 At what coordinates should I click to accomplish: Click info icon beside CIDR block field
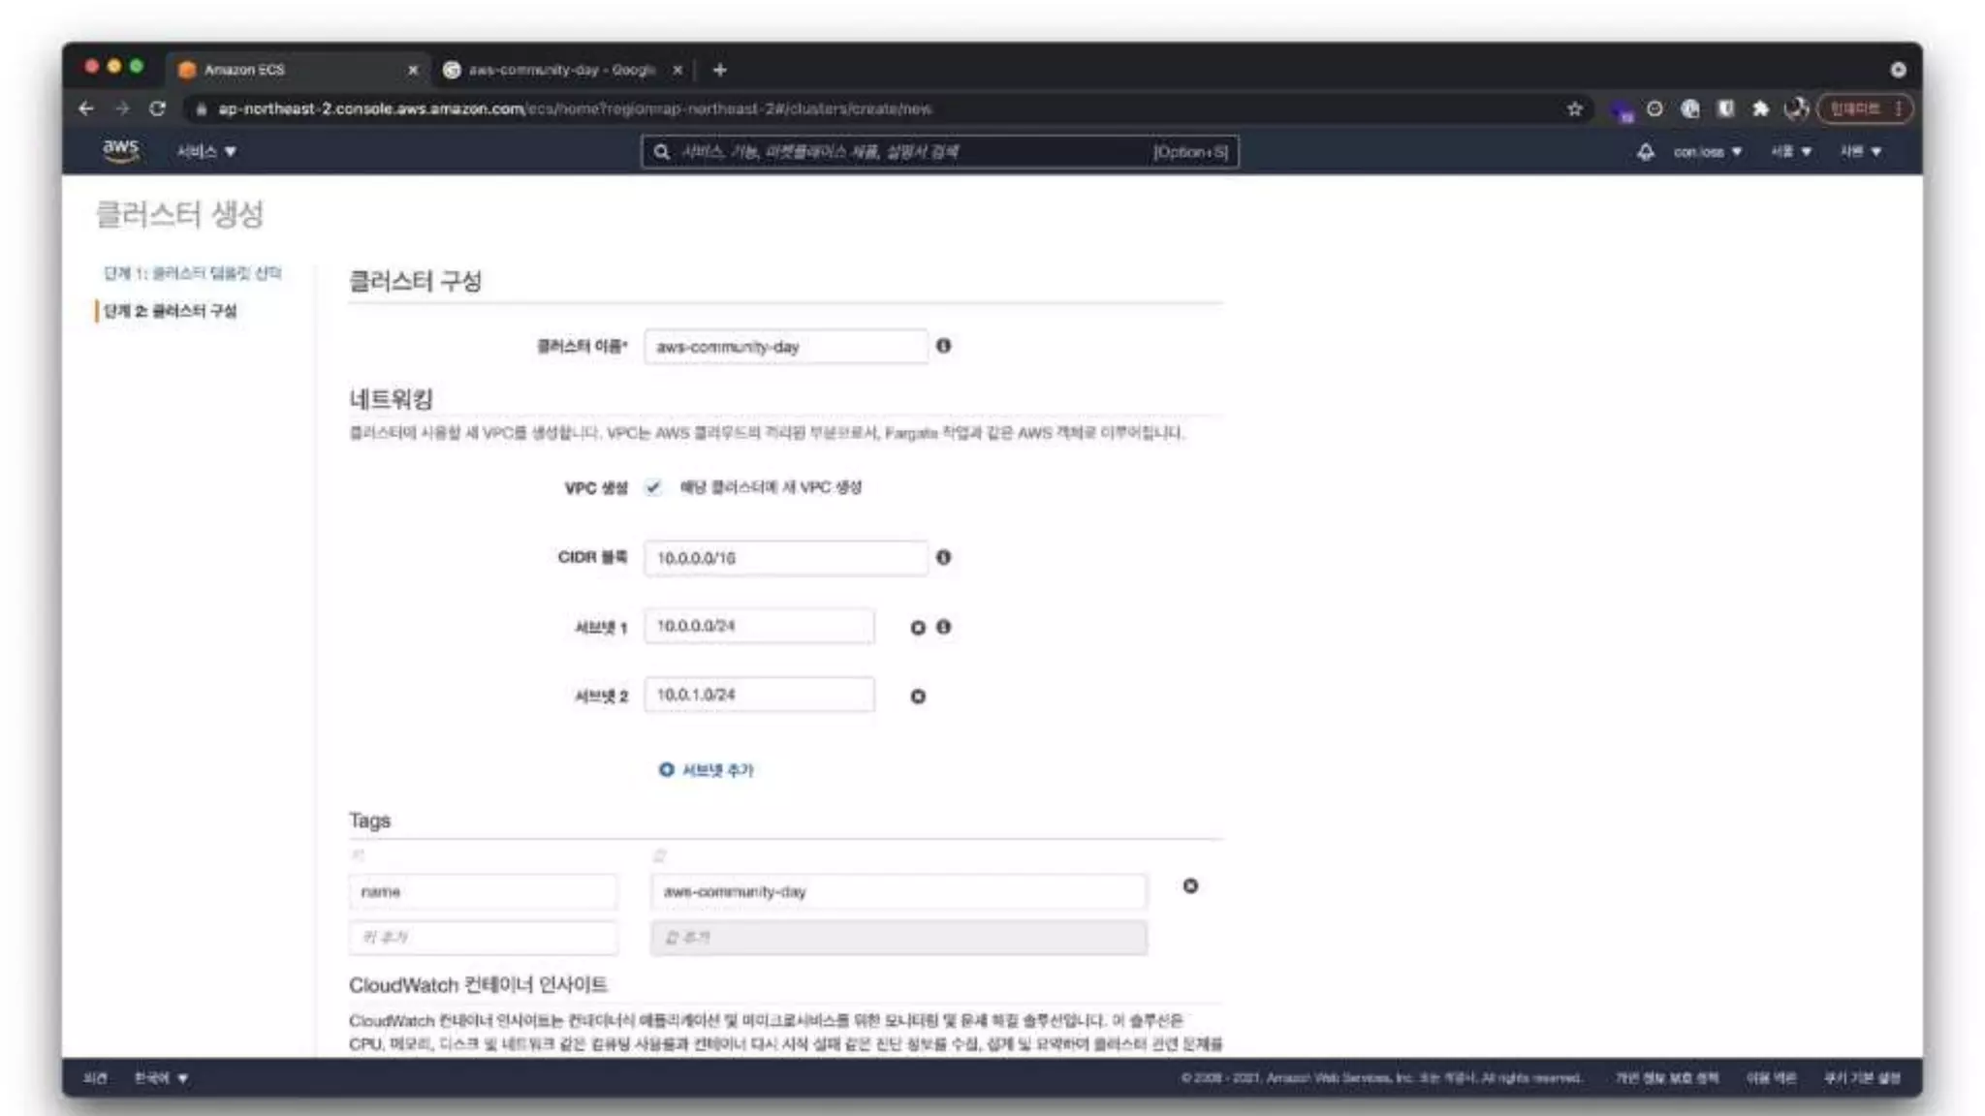943,557
